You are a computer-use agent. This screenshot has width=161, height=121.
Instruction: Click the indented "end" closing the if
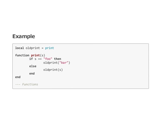click(32, 73)
